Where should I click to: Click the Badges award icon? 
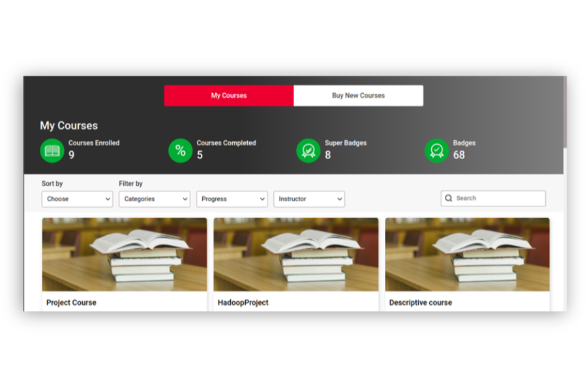[x=436, y=151]
